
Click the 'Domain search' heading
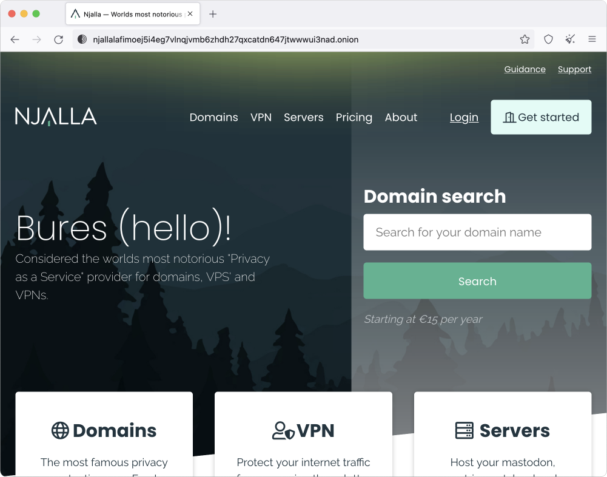pyautogui.click(x=435, y=197)
